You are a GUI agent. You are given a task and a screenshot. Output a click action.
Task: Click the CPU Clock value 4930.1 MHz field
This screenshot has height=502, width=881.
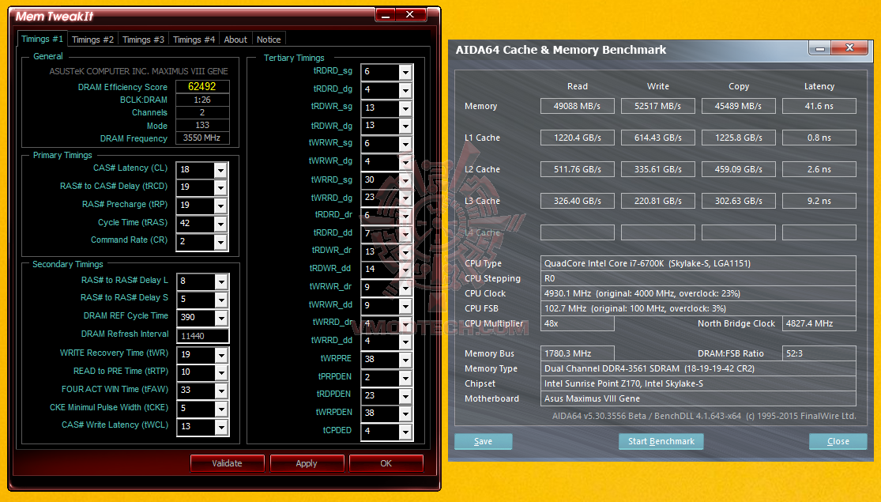pyautogui.click(x=698, y=293)
